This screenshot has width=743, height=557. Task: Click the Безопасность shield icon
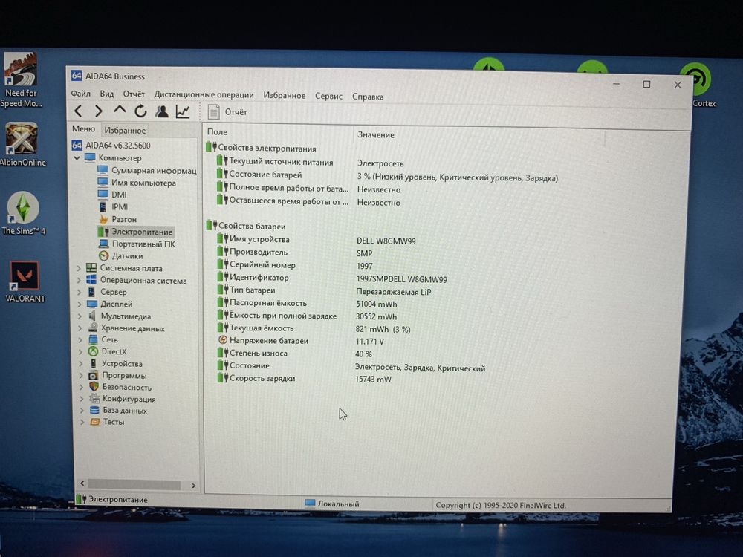(x=94, y=386)
